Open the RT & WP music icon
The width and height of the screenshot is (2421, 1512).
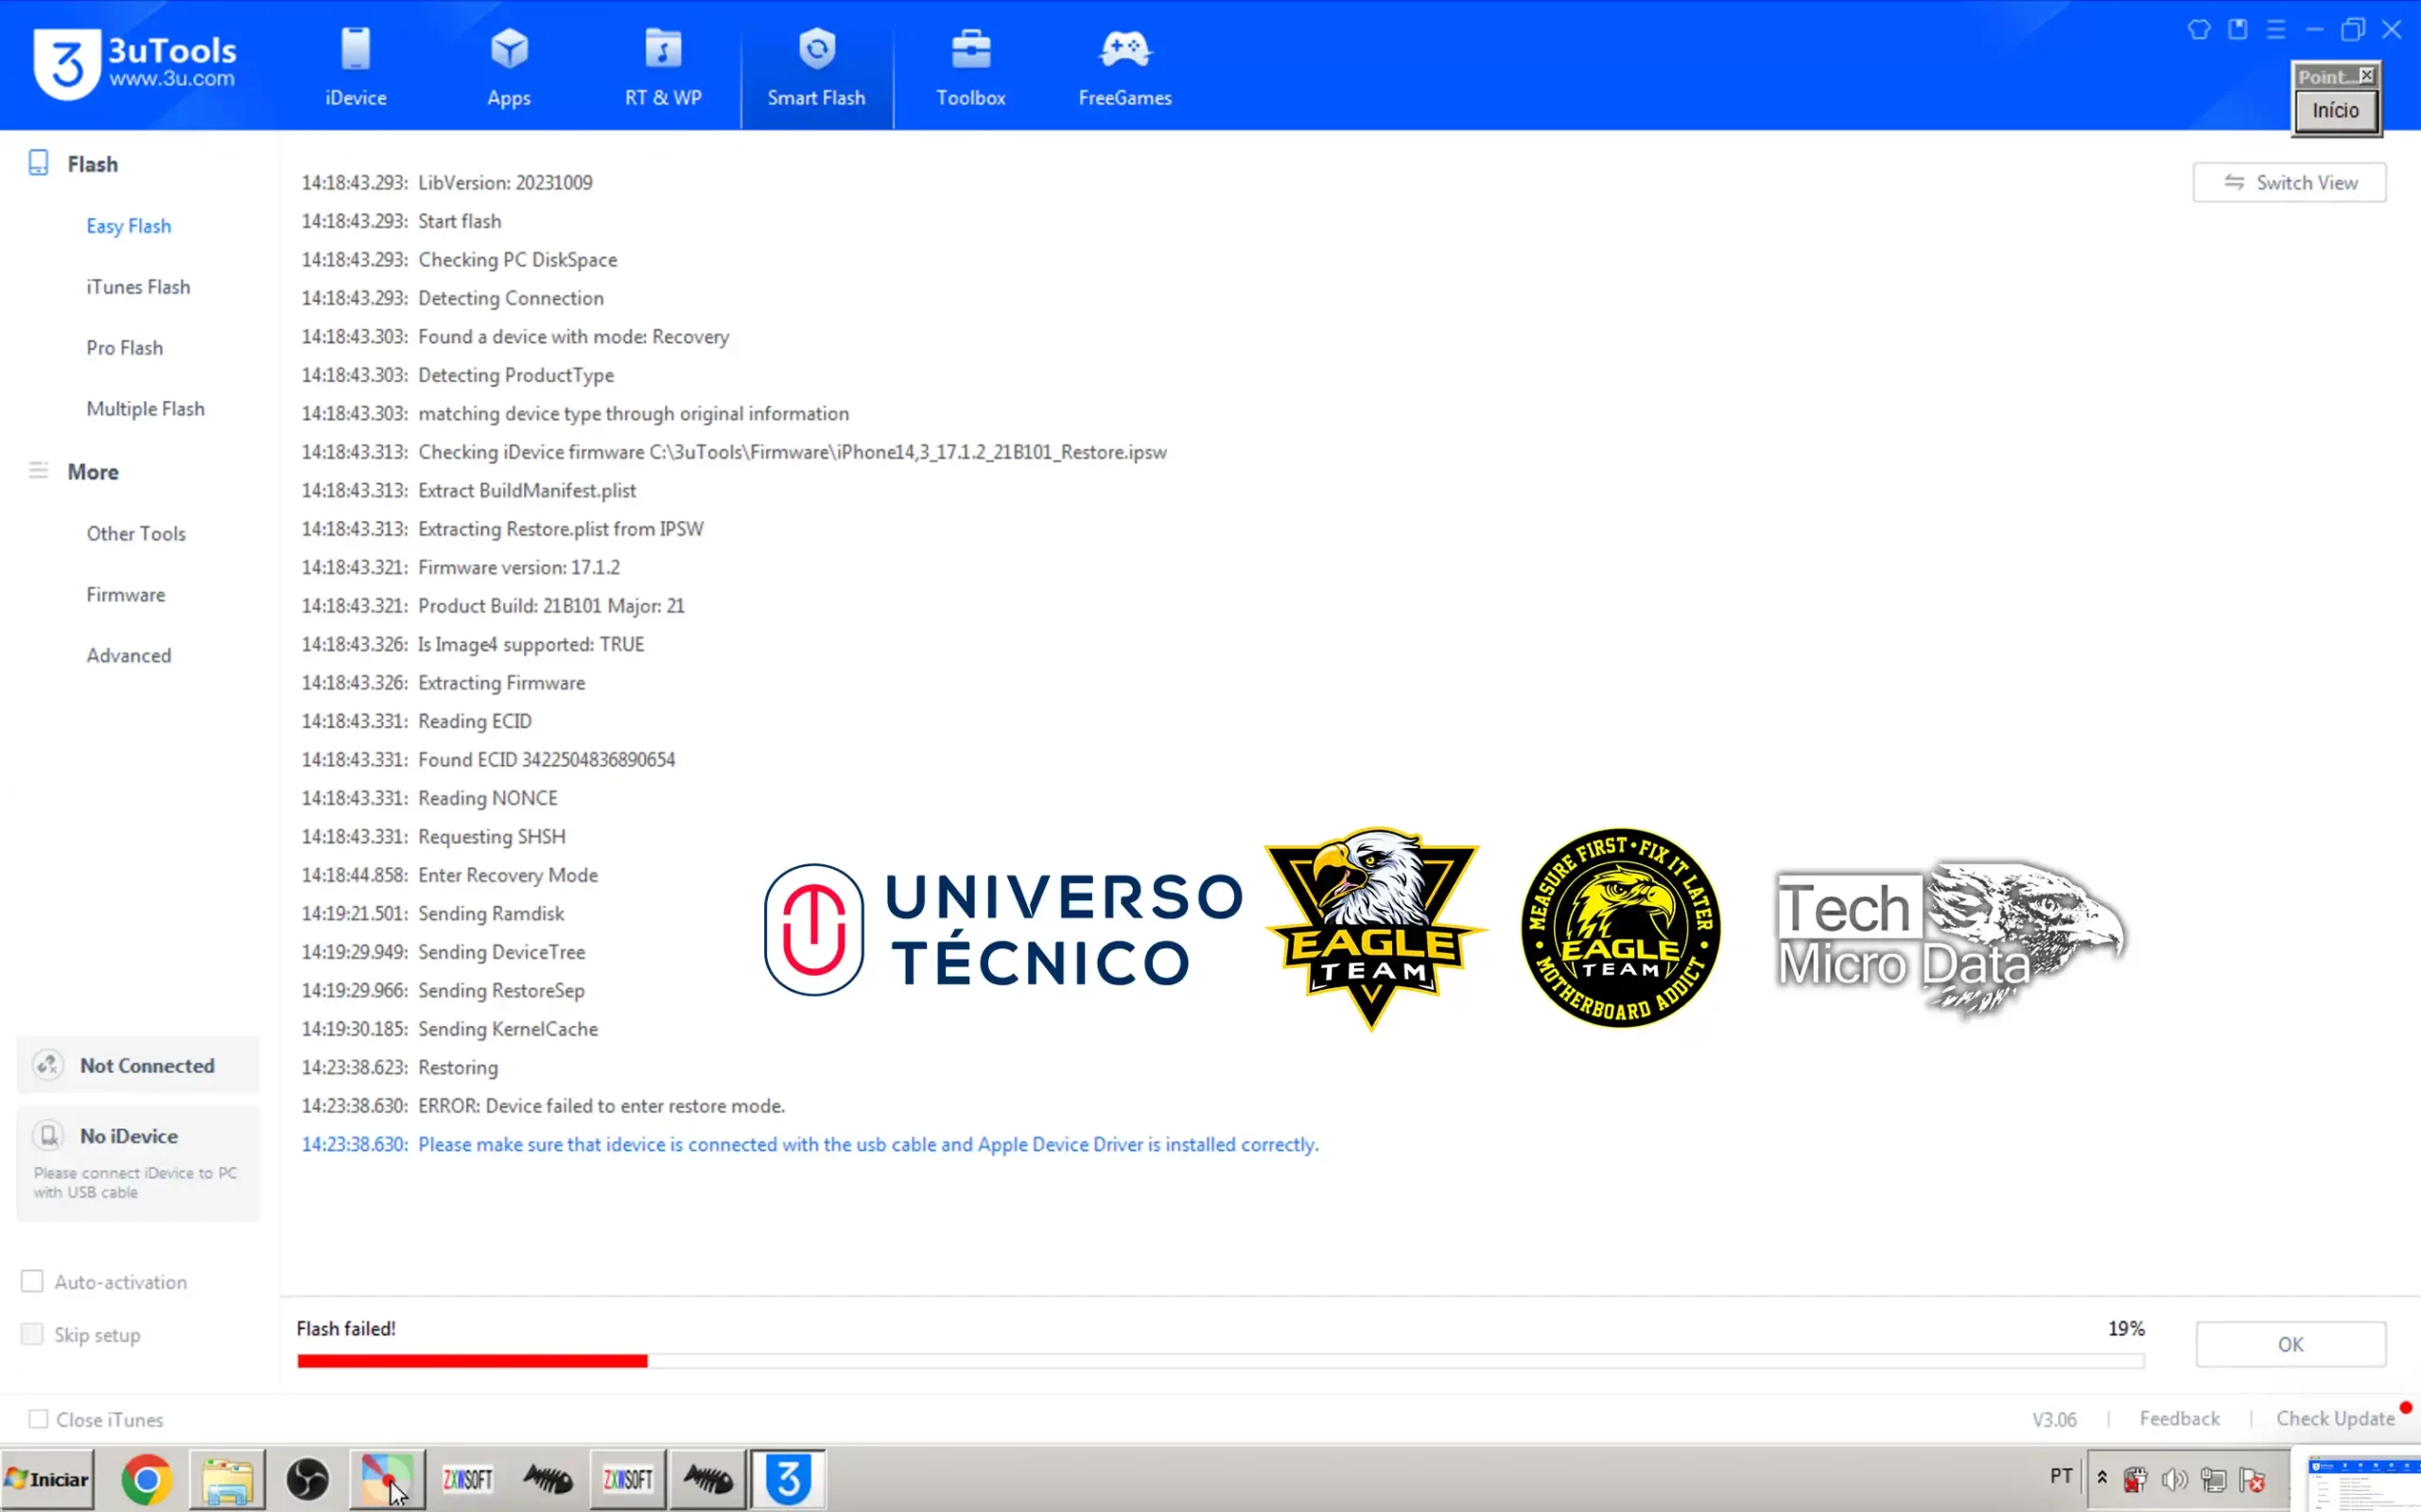663,50
